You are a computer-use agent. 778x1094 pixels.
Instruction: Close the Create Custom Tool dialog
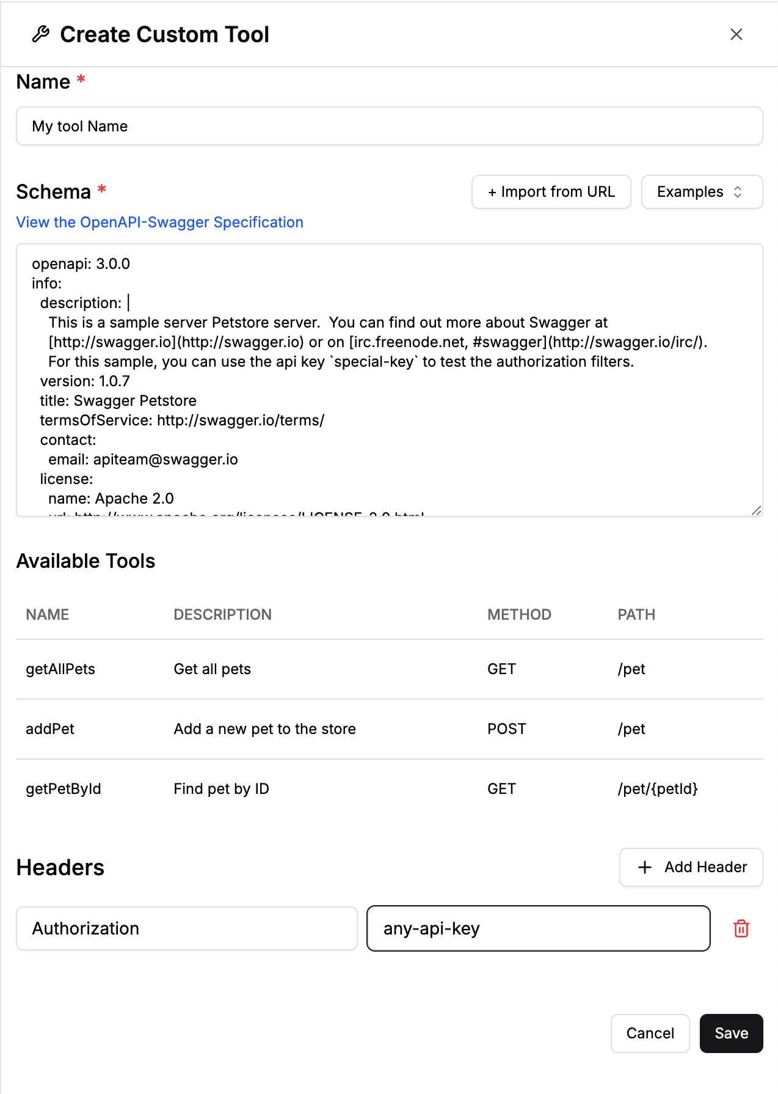(736, 34)
